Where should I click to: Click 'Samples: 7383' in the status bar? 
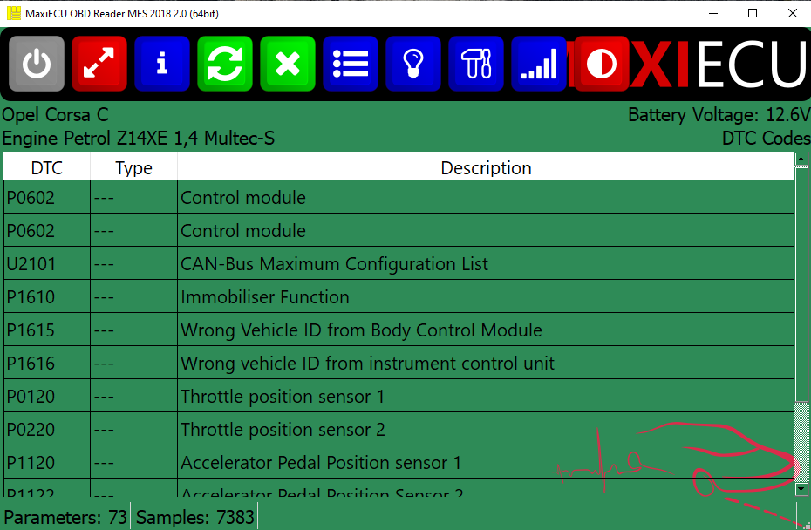pyautogui.click(x=195, y=517)
